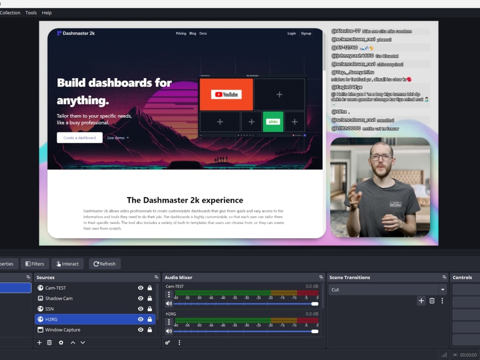Open source properties gear icon
The width and height of the screenshot is (480, 360).
click(x=61, y=343)
